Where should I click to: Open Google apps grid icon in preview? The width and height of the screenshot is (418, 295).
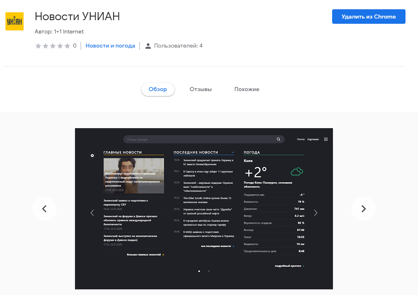point(326,139)
